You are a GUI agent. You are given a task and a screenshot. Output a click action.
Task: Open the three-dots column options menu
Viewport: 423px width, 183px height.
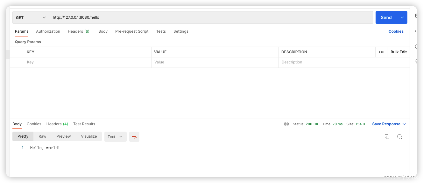click(381, 52)
